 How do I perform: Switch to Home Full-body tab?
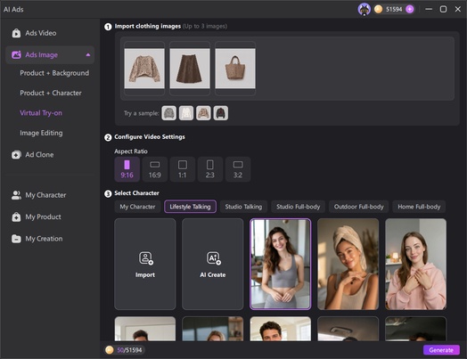tap(419, 207)
